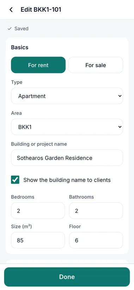Click the Size field showing 85
Viewport: 134px width, 290px height.
click(38, 240)
